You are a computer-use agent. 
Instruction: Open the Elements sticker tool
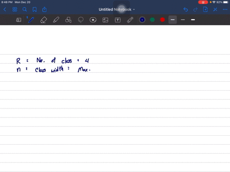(93, 20)
